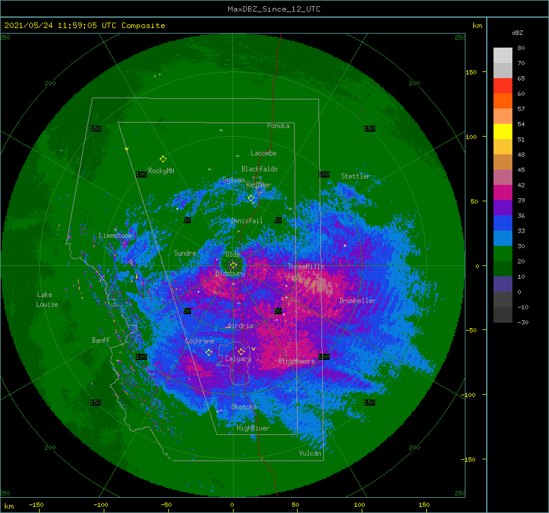Click the -30 value in the dBZ legend

[523, 322]
